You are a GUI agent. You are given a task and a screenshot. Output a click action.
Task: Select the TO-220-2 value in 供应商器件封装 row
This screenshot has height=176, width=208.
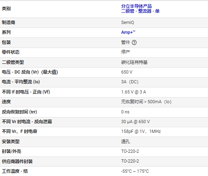pos(130,161)
